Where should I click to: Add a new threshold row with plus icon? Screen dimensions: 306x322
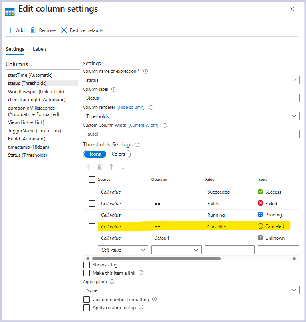(x=89, y=167)
